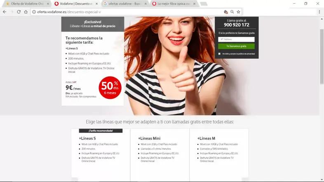The width and height of the screenshot is (324, 182).
Task: Click 'Llamadas y SMS ilimitados' text
Action: pyautogui.click(x=214, y=149)
